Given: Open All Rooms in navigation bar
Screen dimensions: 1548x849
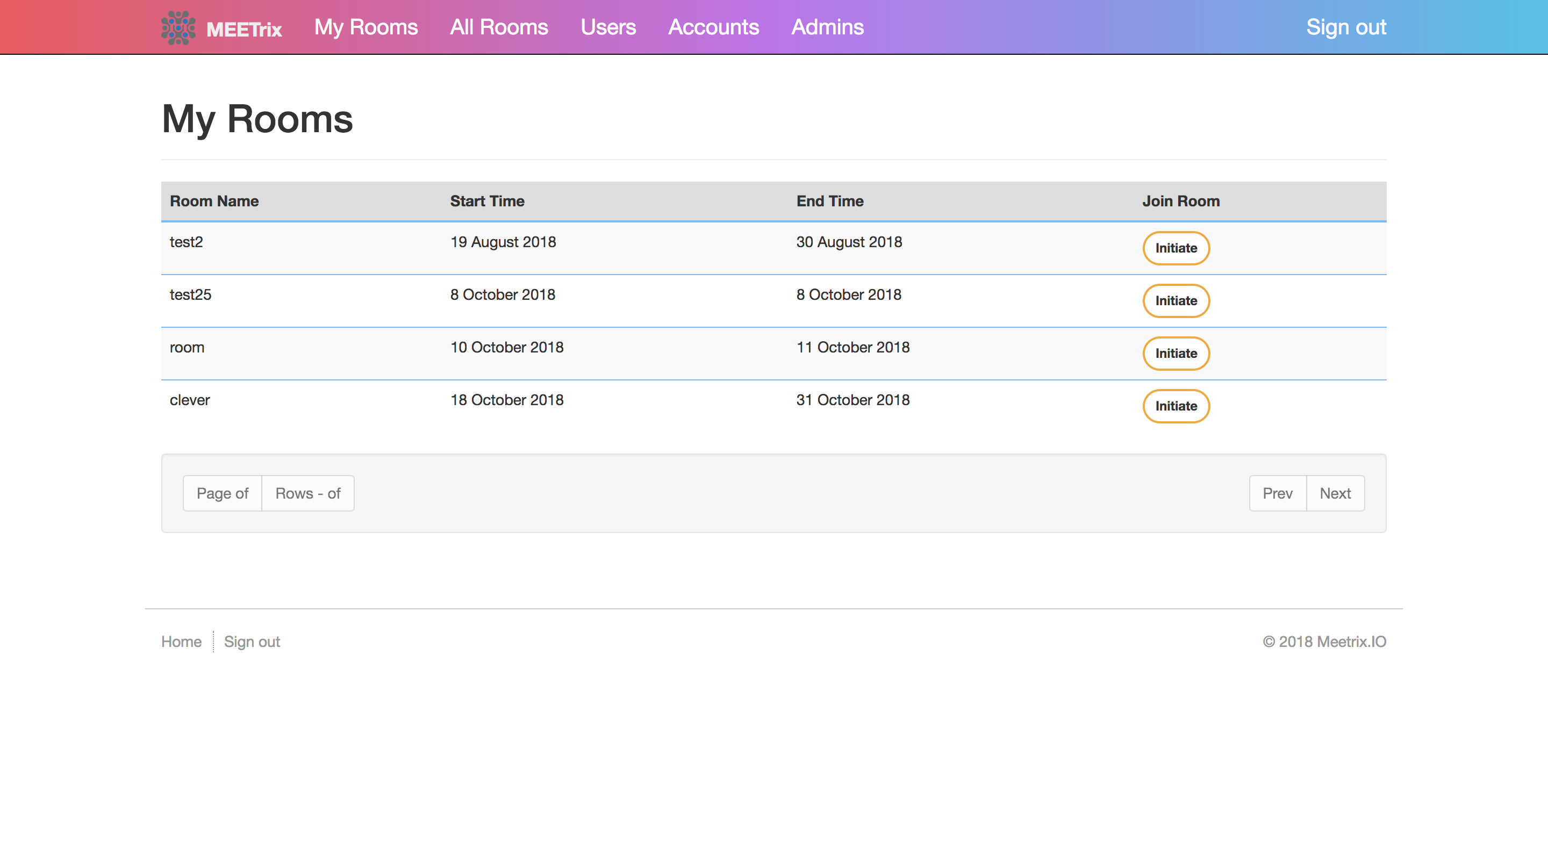Looking at the screenshot, I should [499, 27].
